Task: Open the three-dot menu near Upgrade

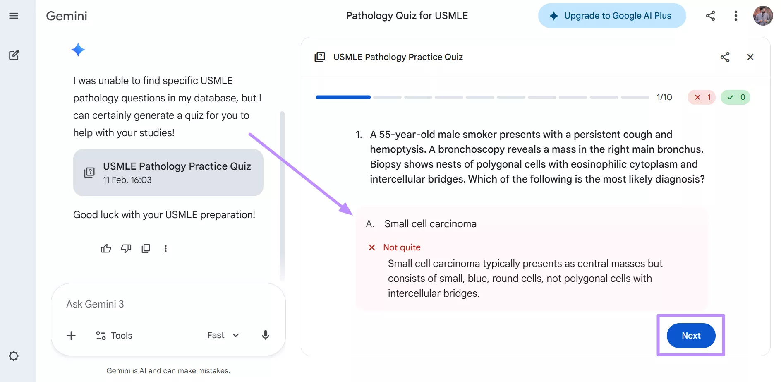Action: tap(736, 15)
